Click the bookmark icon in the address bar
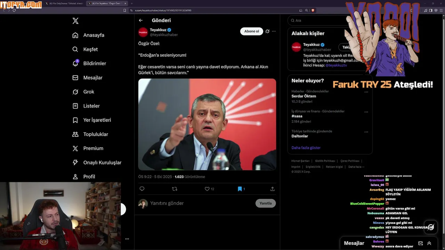The image size is (445, 250). click(125, 10)
